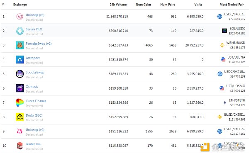This screenshot has width=249, height=156.
Task: Click the Curve Finance rainbow logo
Action: (20, 102)
